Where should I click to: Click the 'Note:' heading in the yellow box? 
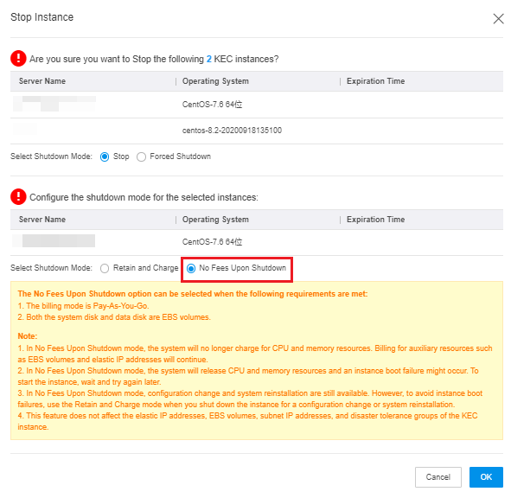[28, 336]
